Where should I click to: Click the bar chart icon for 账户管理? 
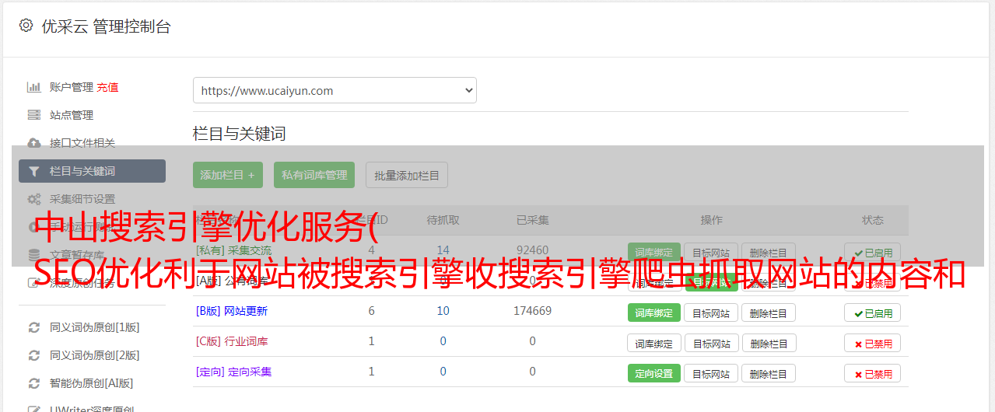pyautogui.click(x=33, y=87)
